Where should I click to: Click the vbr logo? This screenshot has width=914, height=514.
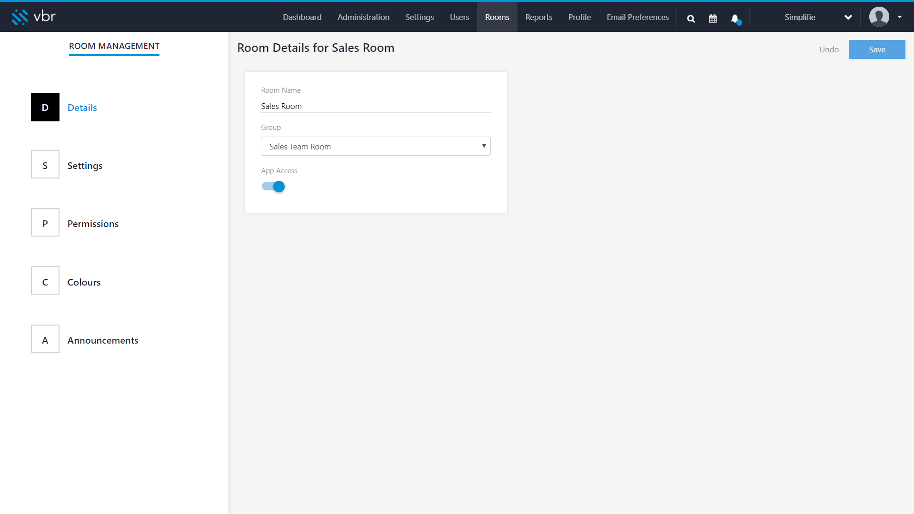coord(33,17)
